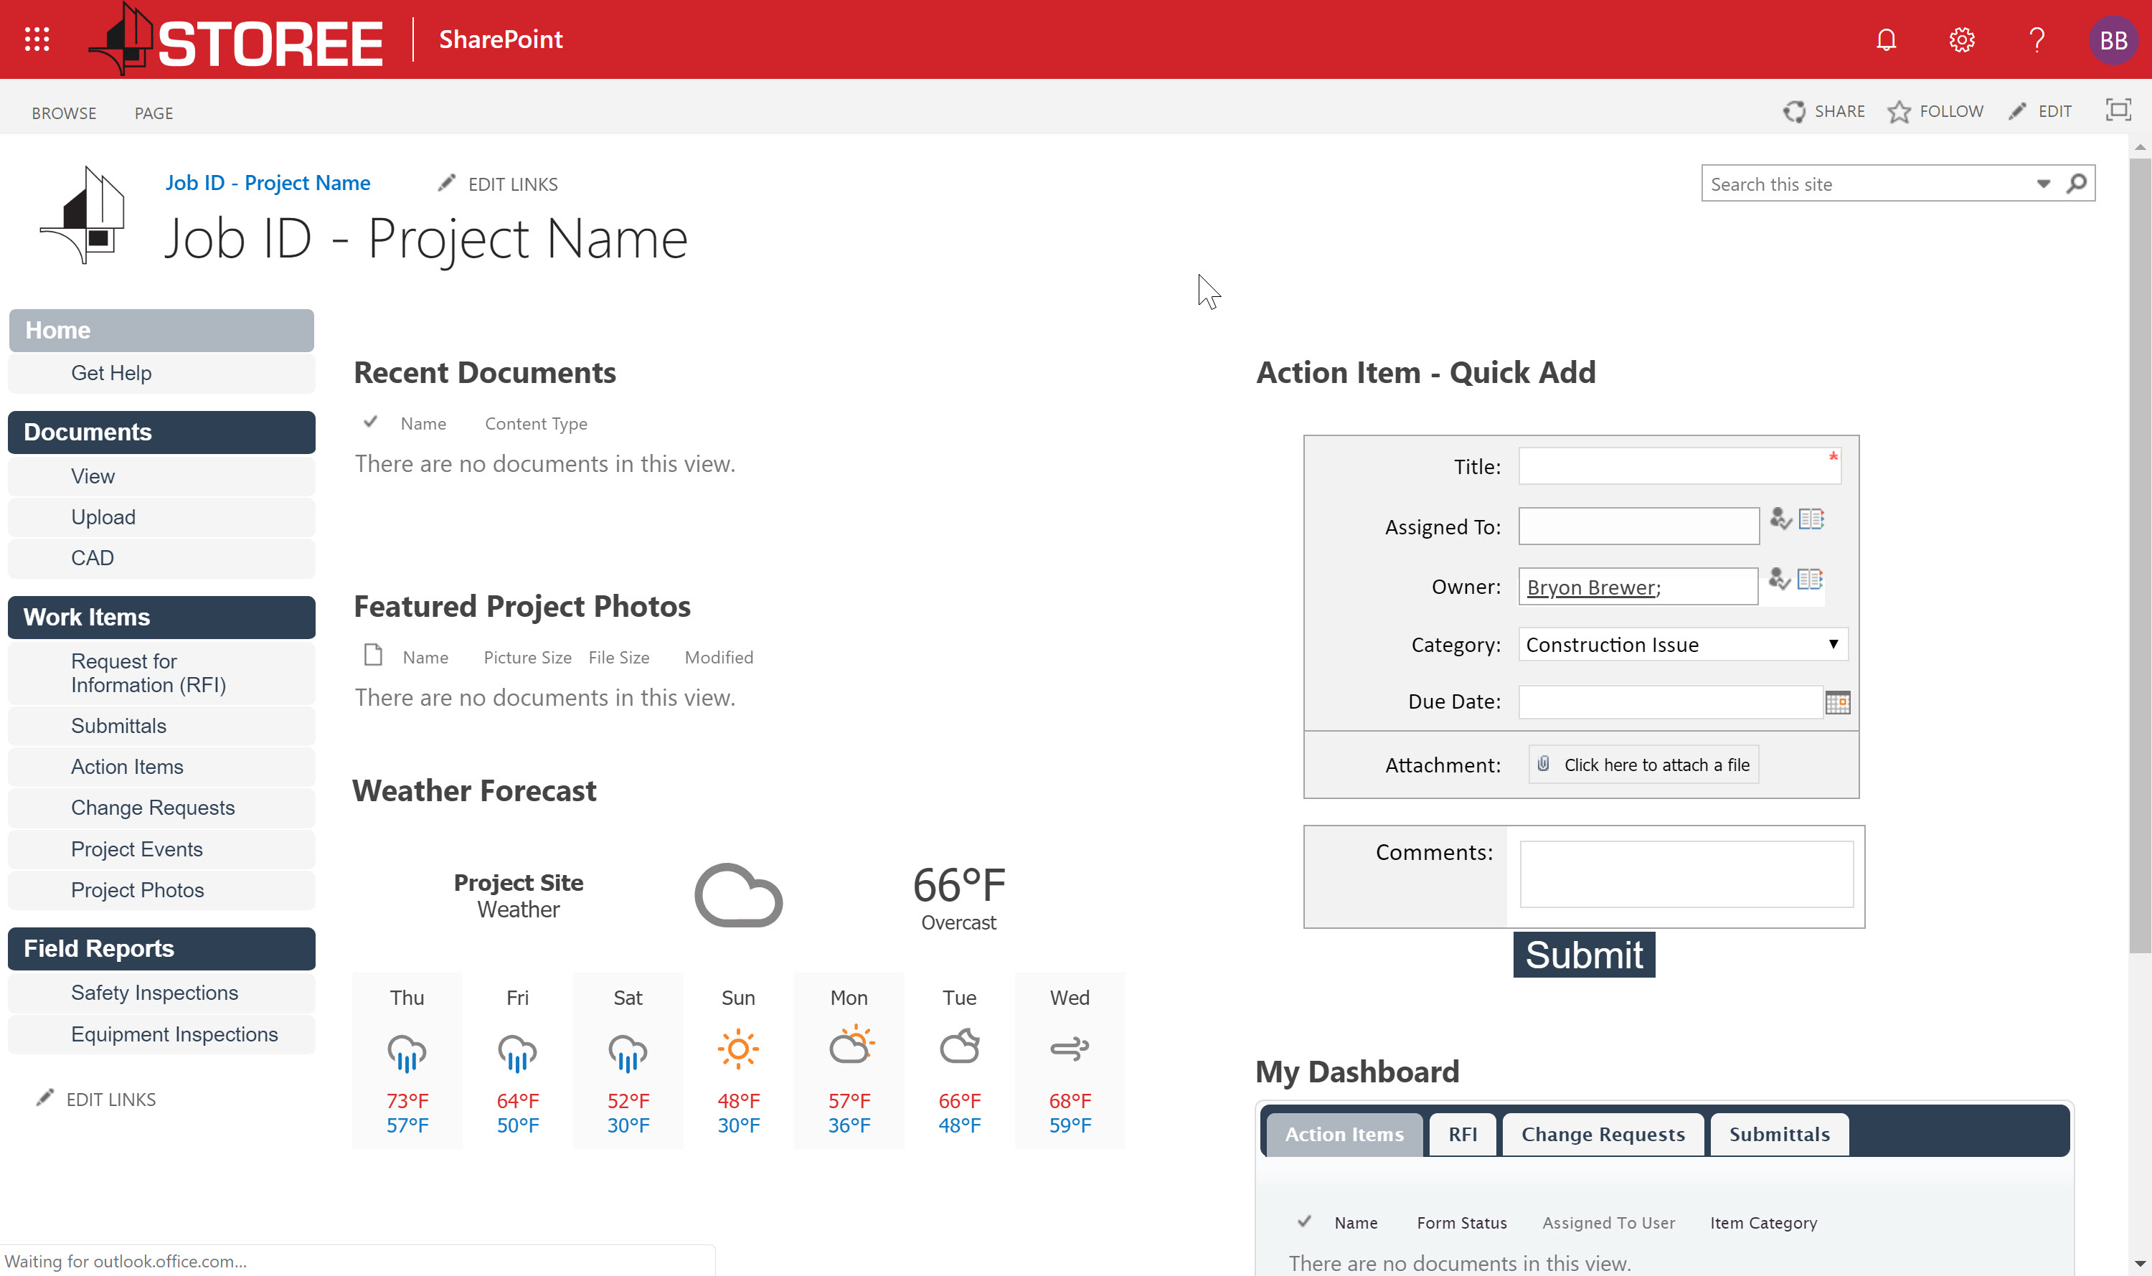
Task: Open Safety Inspections in Field Reports
Action: 155,992
